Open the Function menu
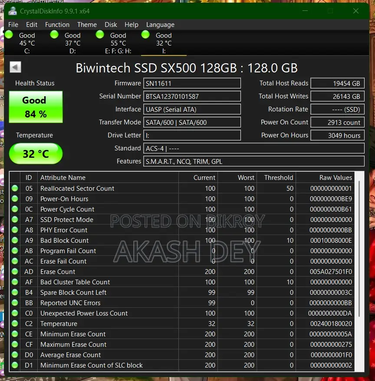Screen dimensions: 375x381 [x=57, y=25]
